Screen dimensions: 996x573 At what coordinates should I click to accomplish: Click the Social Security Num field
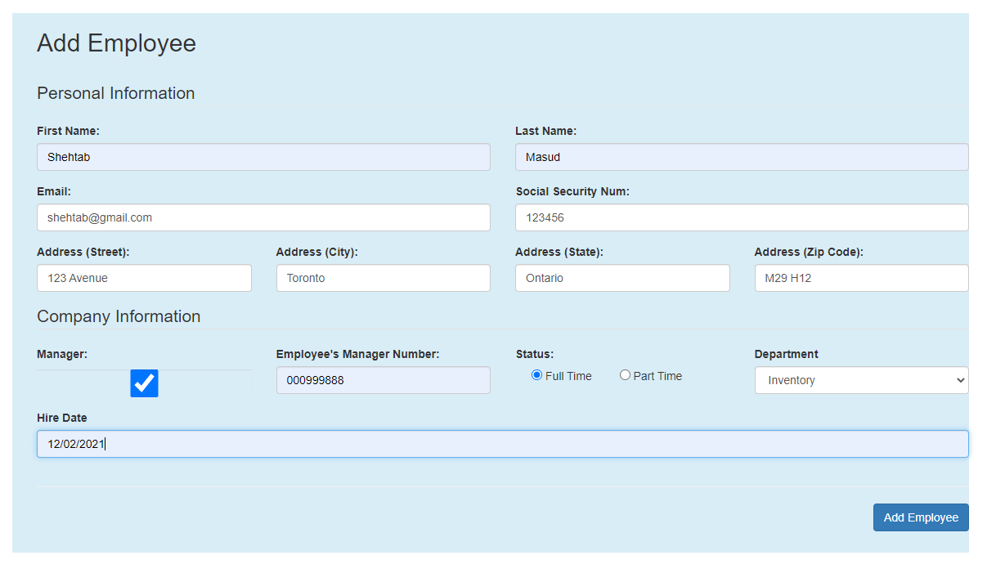coord(741,217)
